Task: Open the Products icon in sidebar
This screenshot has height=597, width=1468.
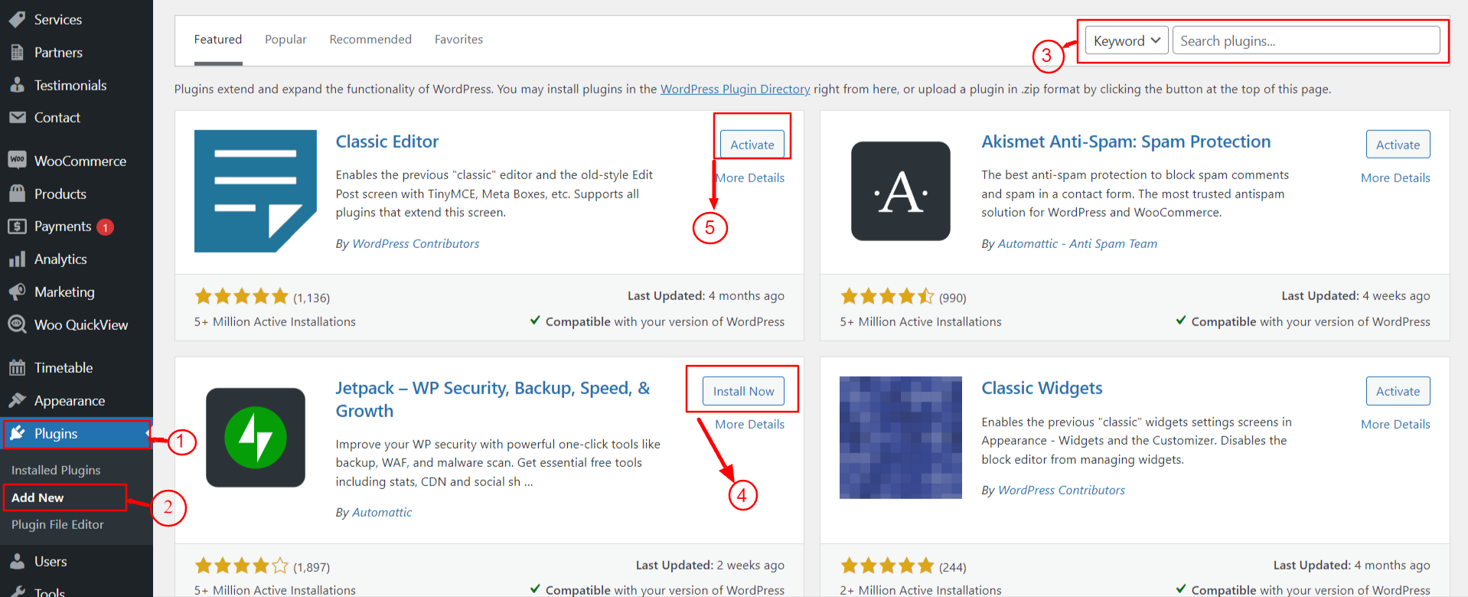Action: [x=17, y=194]
